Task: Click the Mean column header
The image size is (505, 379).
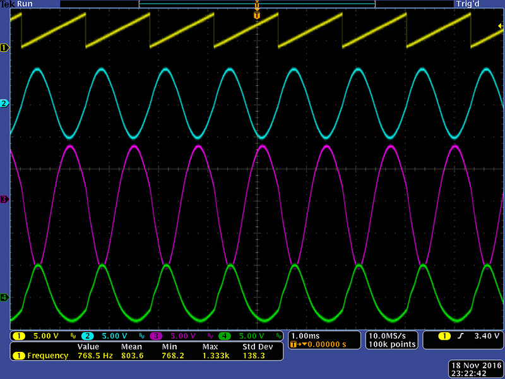Action: coord(131,347)
